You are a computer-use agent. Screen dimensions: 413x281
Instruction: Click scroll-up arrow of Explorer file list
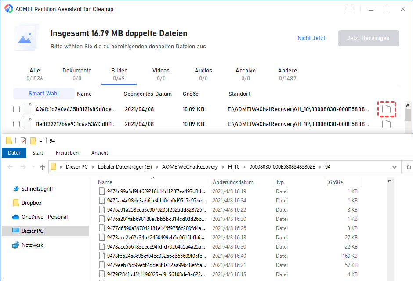click(390, 180)
